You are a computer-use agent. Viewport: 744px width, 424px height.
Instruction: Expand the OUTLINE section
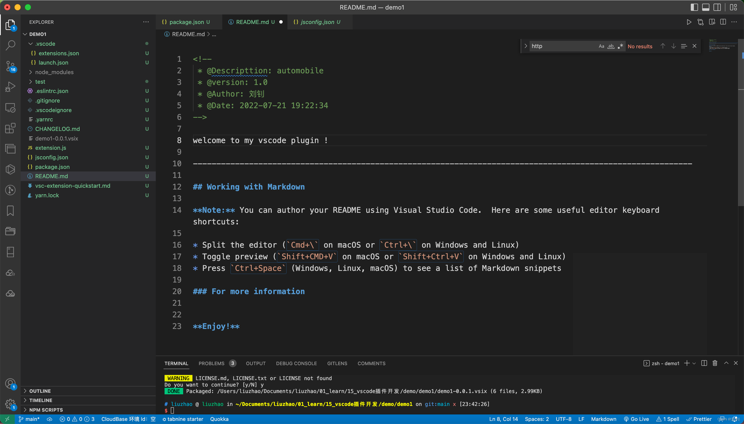(x=40, y=391)
